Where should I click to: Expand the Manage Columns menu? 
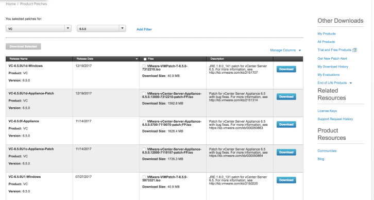coord(285,50)
